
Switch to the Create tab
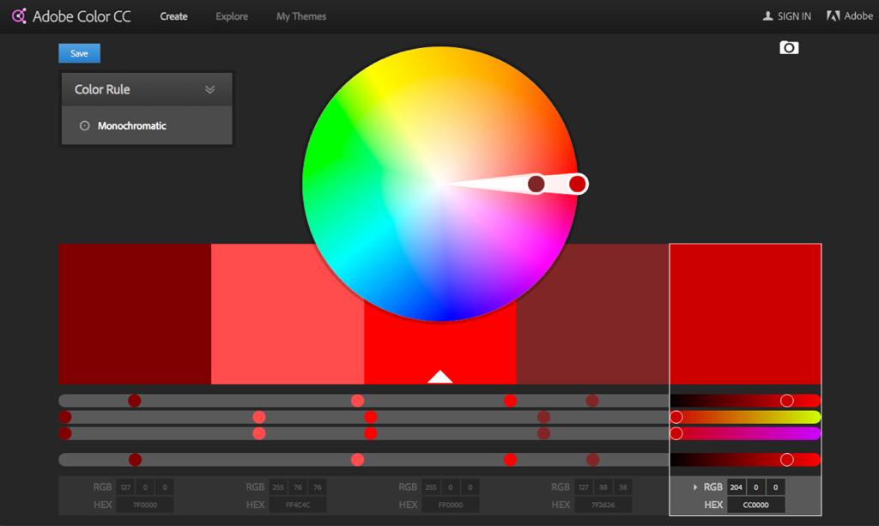pyautogui.click(x=173, y=16)
